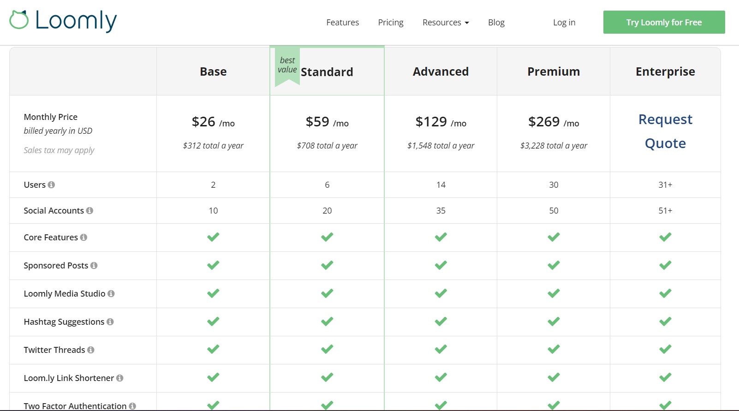
Task: Go to the Pricing page
Action: pos(391,23)
